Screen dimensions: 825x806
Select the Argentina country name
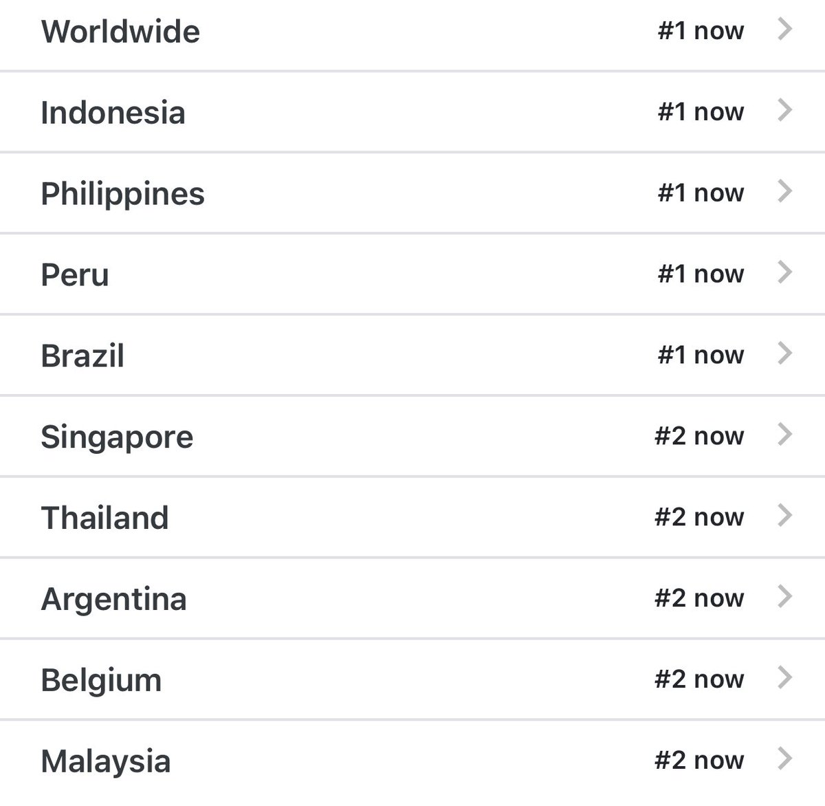113,599
